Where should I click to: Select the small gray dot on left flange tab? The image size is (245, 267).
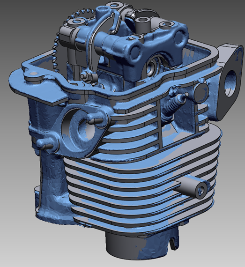click(x=33, y=74)
